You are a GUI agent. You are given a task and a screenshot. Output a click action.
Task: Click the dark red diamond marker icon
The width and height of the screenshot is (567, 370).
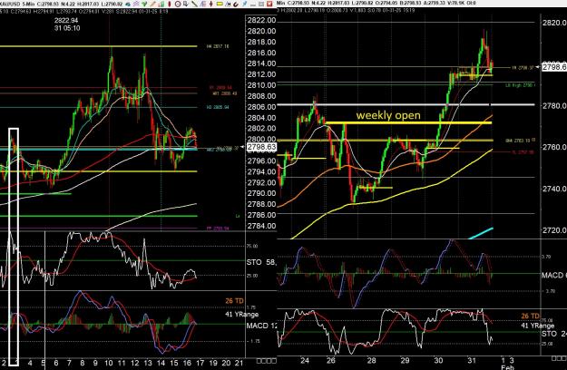pos(210,4)
